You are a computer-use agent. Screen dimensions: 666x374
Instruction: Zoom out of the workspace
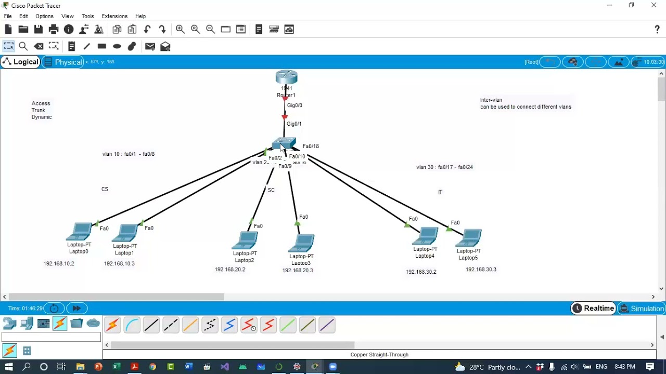[x=210, y=30]
